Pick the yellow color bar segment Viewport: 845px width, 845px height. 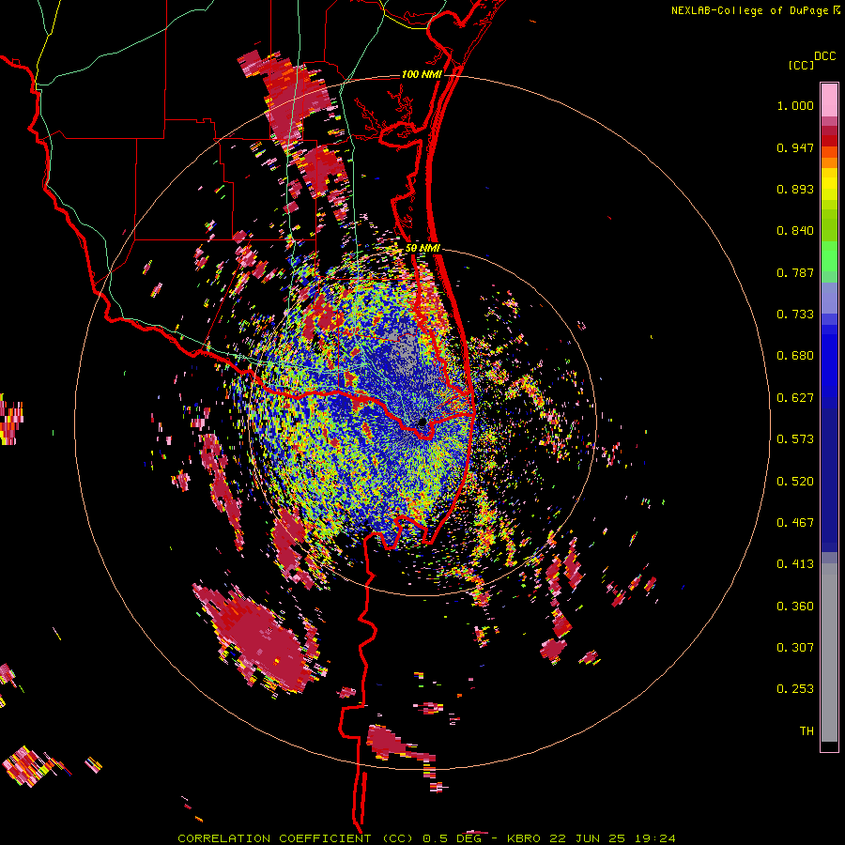point(829,184)
